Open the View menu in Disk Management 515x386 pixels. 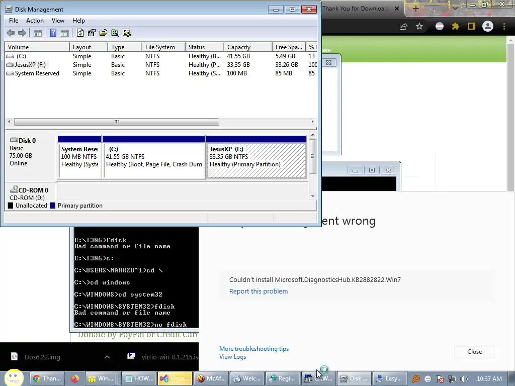(x=58, y=20)
